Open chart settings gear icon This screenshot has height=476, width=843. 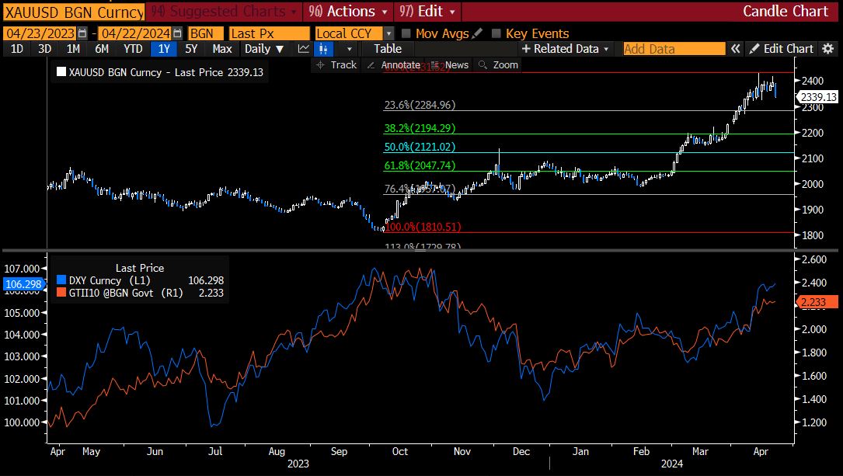click(x=828, y=49)
